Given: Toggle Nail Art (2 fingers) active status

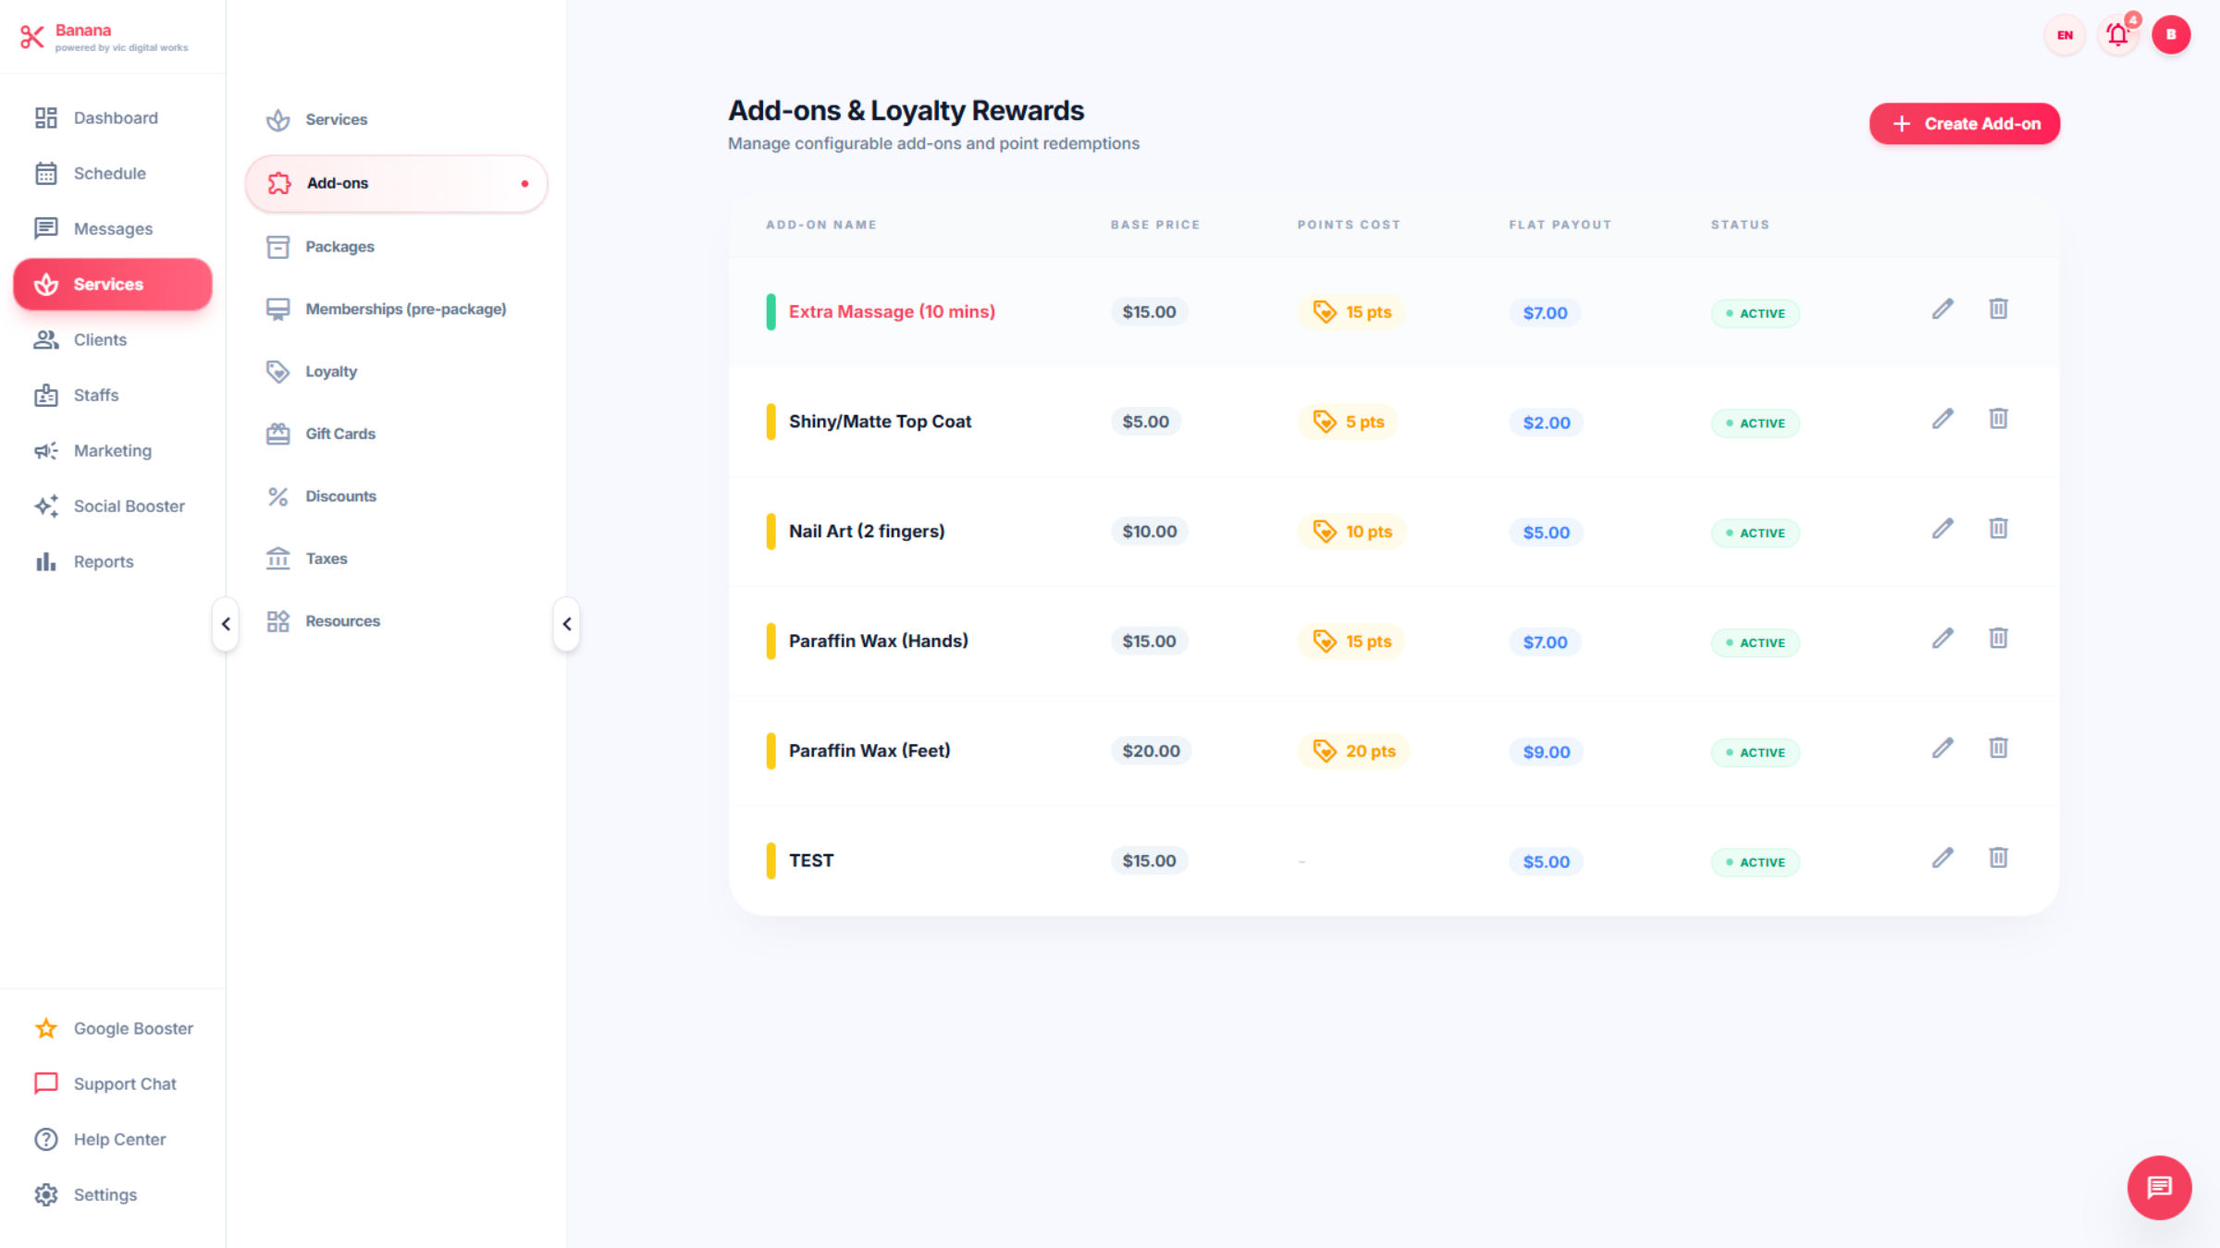Looking at the screenshot, I should pyautogui.click(x=1755, y=532).
